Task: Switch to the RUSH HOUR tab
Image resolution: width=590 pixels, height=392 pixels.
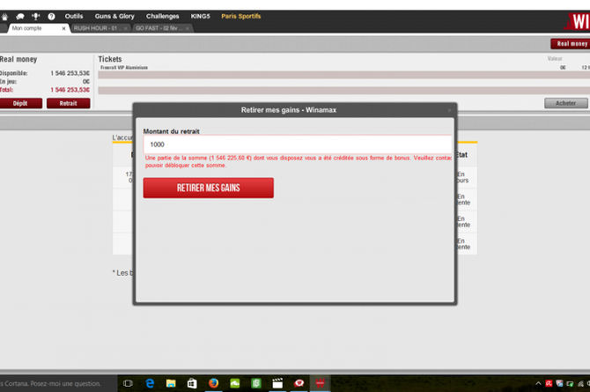Action: pyautogui.click(x=100, y=28)
